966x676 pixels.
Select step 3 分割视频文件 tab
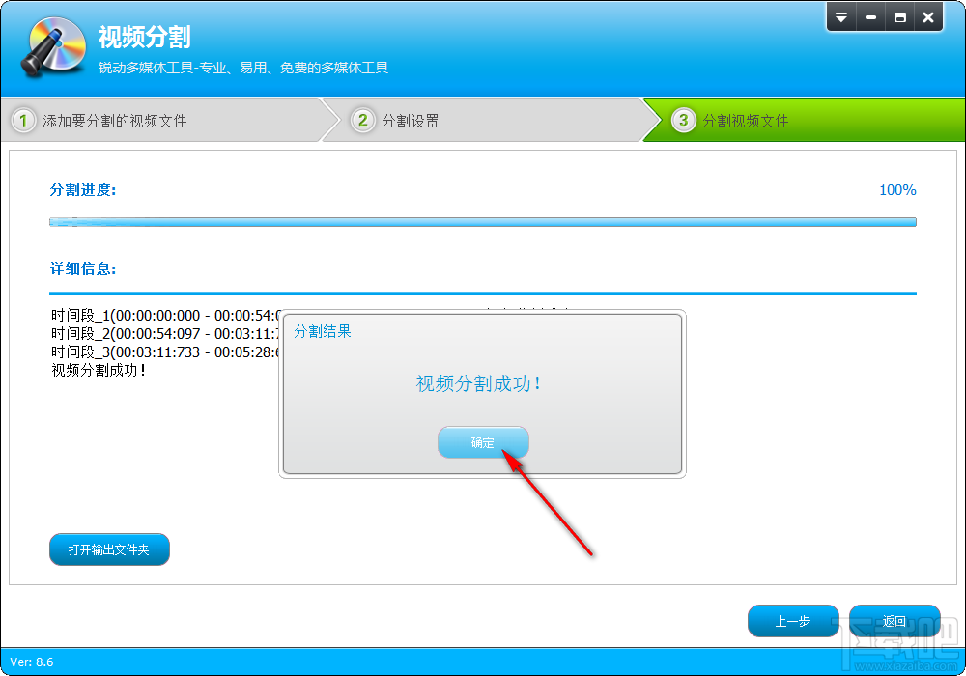(x=804, y=120)
